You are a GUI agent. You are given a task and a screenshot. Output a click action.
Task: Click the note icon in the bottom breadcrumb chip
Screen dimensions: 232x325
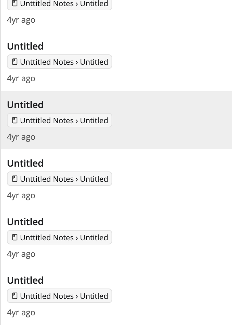[x=14, y=295]
